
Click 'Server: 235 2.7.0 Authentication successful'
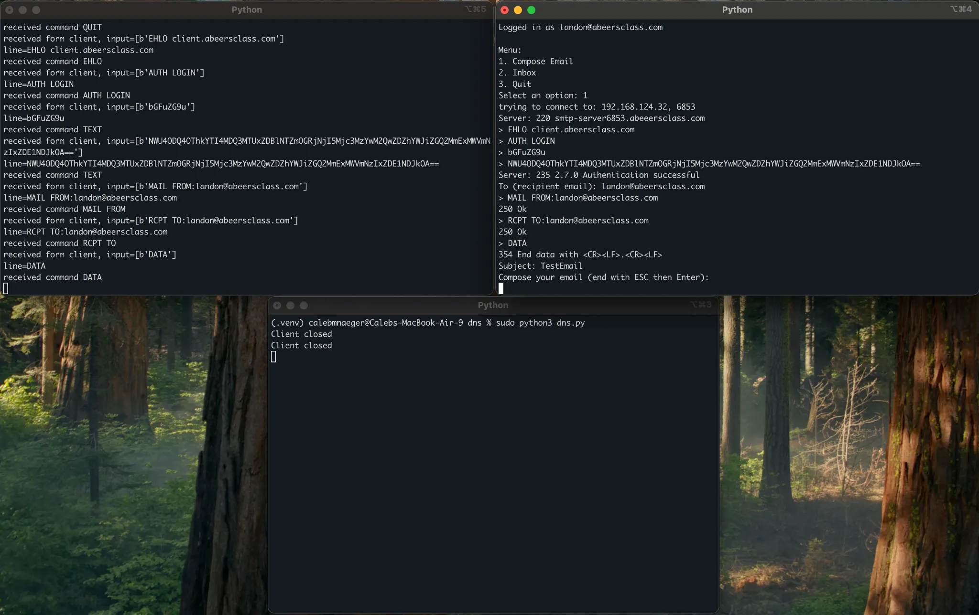pyautogui.click(x=599, y=175)
